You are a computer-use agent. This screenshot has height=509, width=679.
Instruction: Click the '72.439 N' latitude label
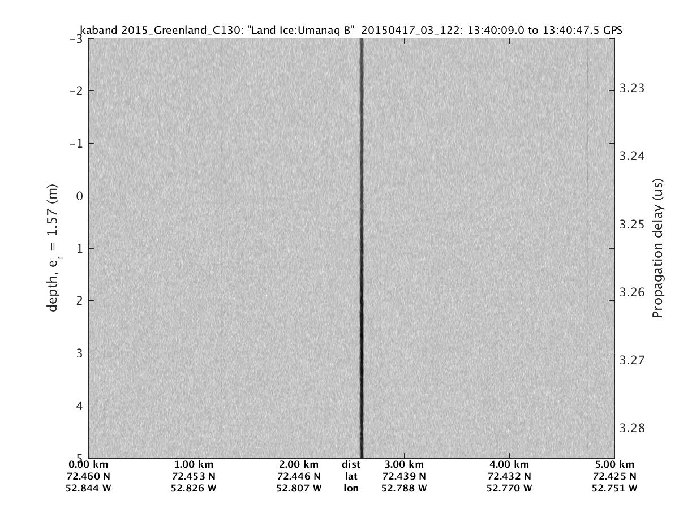point(404,476)
